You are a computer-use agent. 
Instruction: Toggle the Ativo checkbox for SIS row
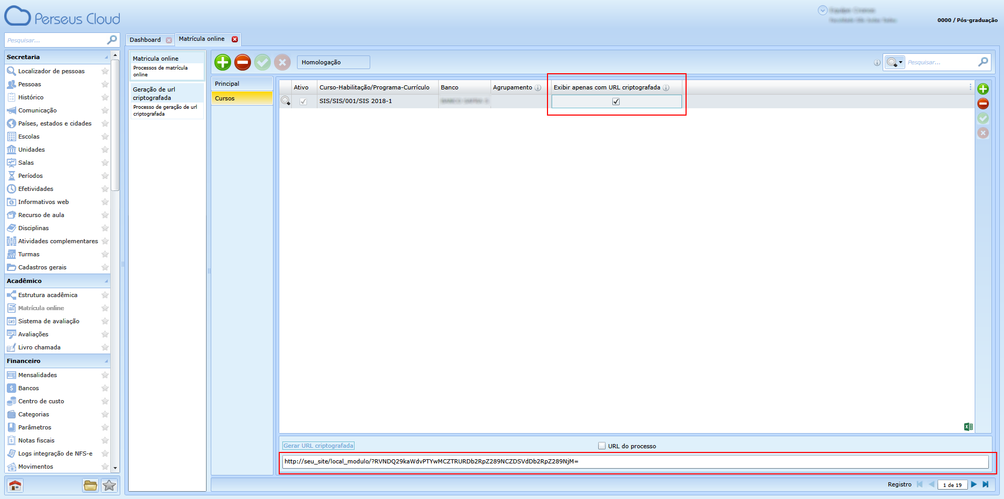303,101
